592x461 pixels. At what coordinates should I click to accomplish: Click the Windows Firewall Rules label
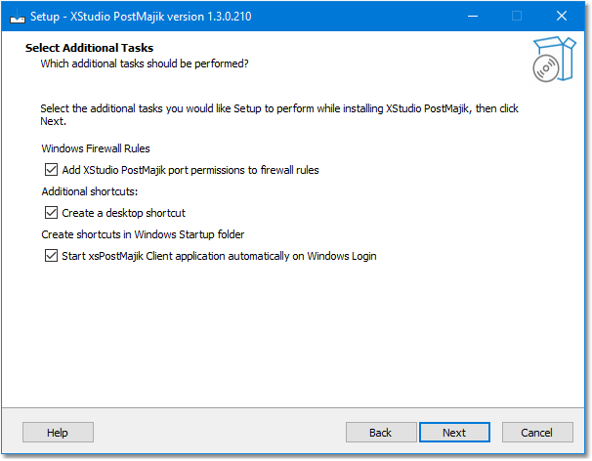coord(96,148)
